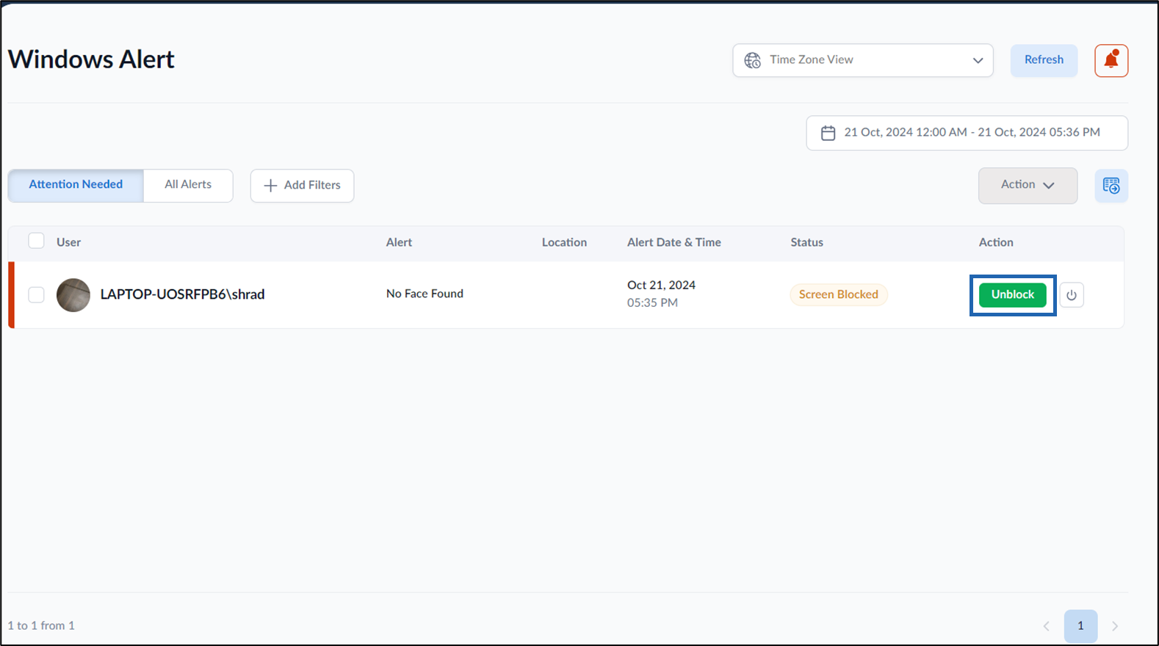Viewport: 1159px width, 646px height.
Task: Click the power icon for LAPTOP-UOSRFPB6\shrad
Action: [1072, 295]
